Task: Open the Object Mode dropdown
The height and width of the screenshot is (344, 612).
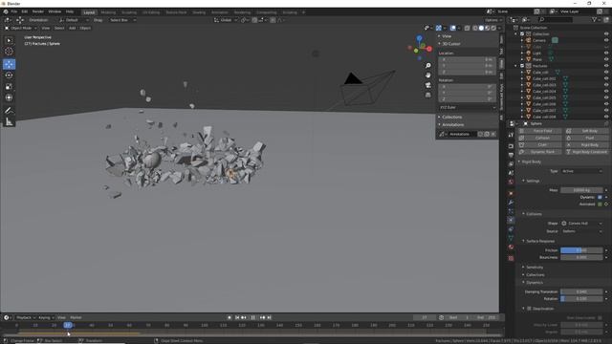Action: point(21,28)
